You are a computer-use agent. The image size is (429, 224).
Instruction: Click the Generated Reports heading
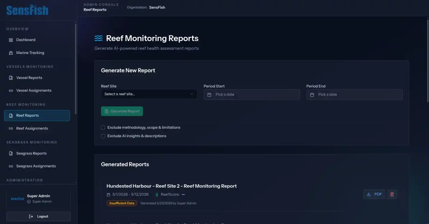(x=125, y=165)
